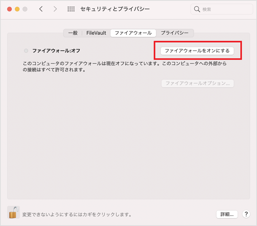Click the magnifying glass search icon

pos(197,9)
